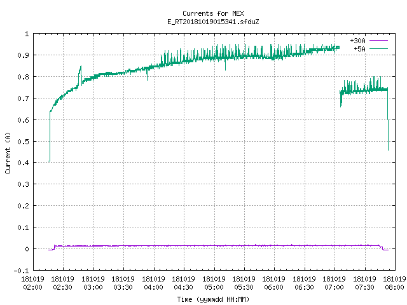Click y-axis tick value 0.9
This screenshot has height=305, width=407.
tap(23, 55)
